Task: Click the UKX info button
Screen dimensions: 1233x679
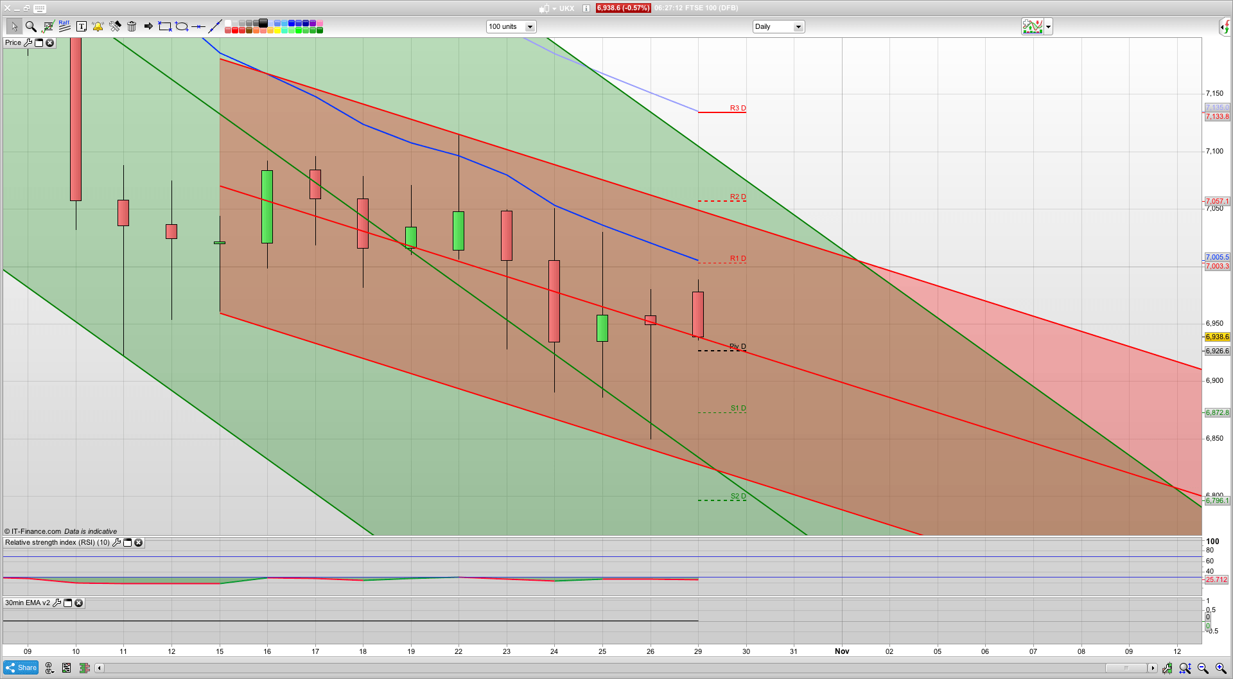Action: 585,8
